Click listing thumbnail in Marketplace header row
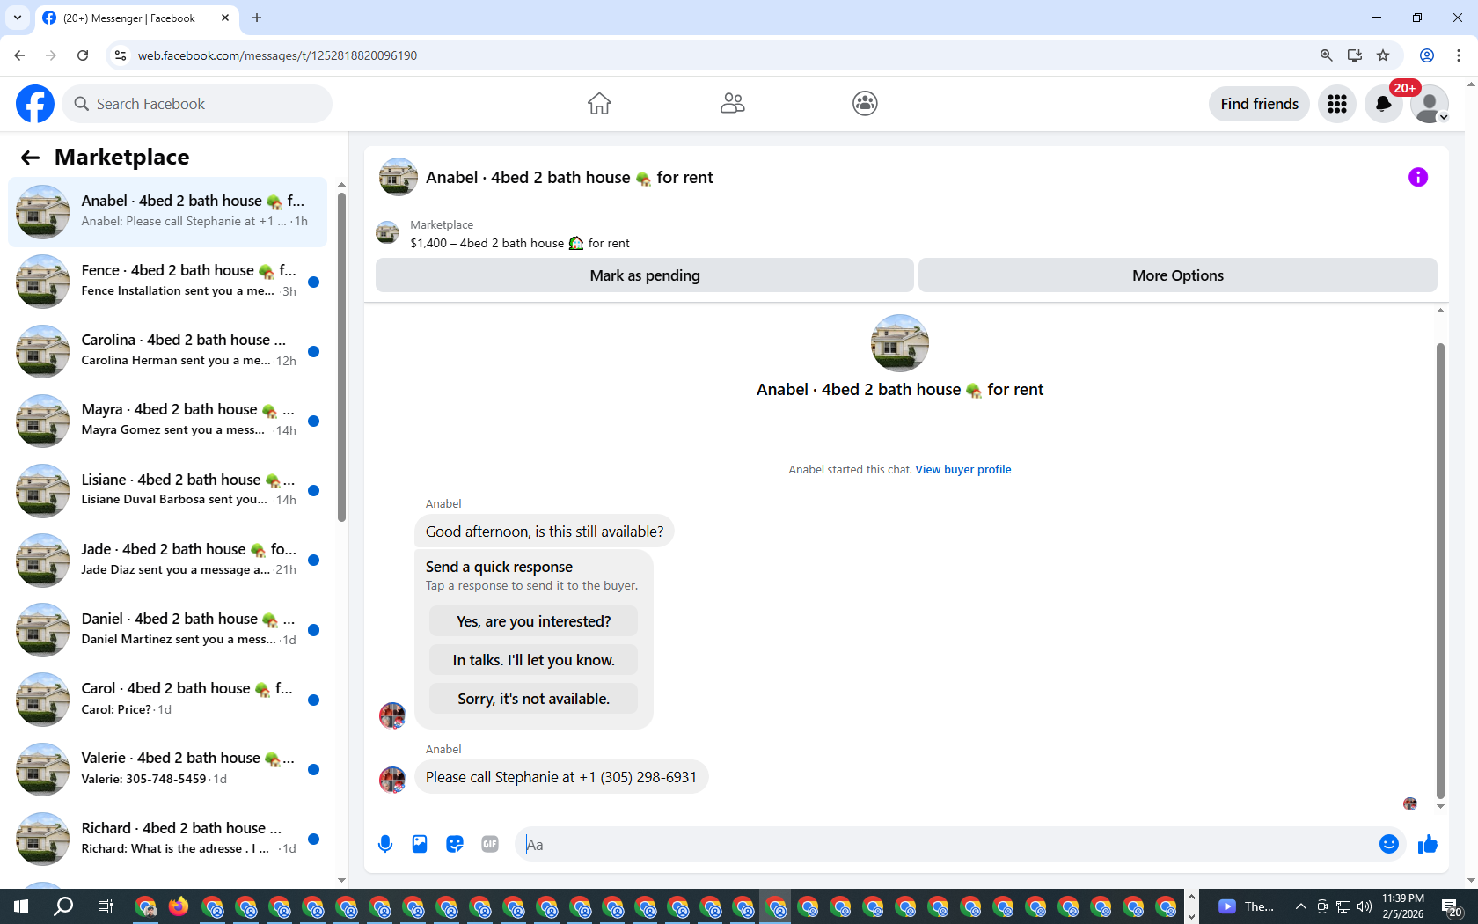The height and width of the screenshot is (924, 1478). pyautogui.click(x=387, y=233)
